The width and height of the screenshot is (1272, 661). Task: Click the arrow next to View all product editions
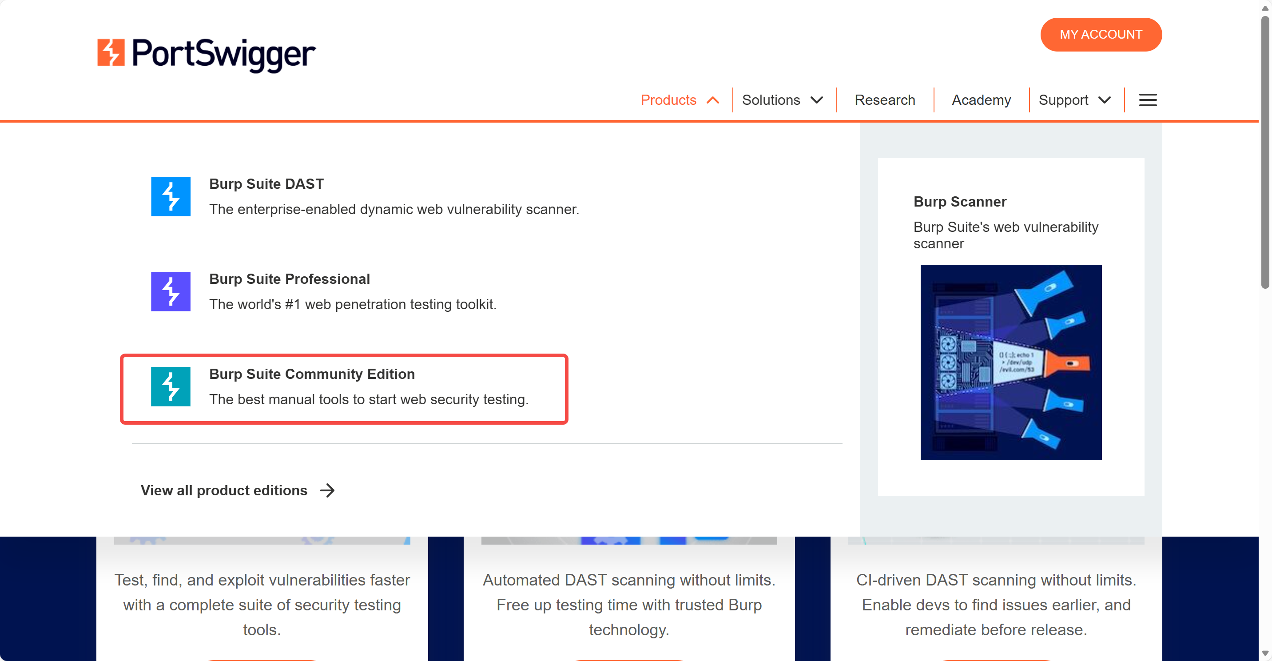[x=327, y=490]
